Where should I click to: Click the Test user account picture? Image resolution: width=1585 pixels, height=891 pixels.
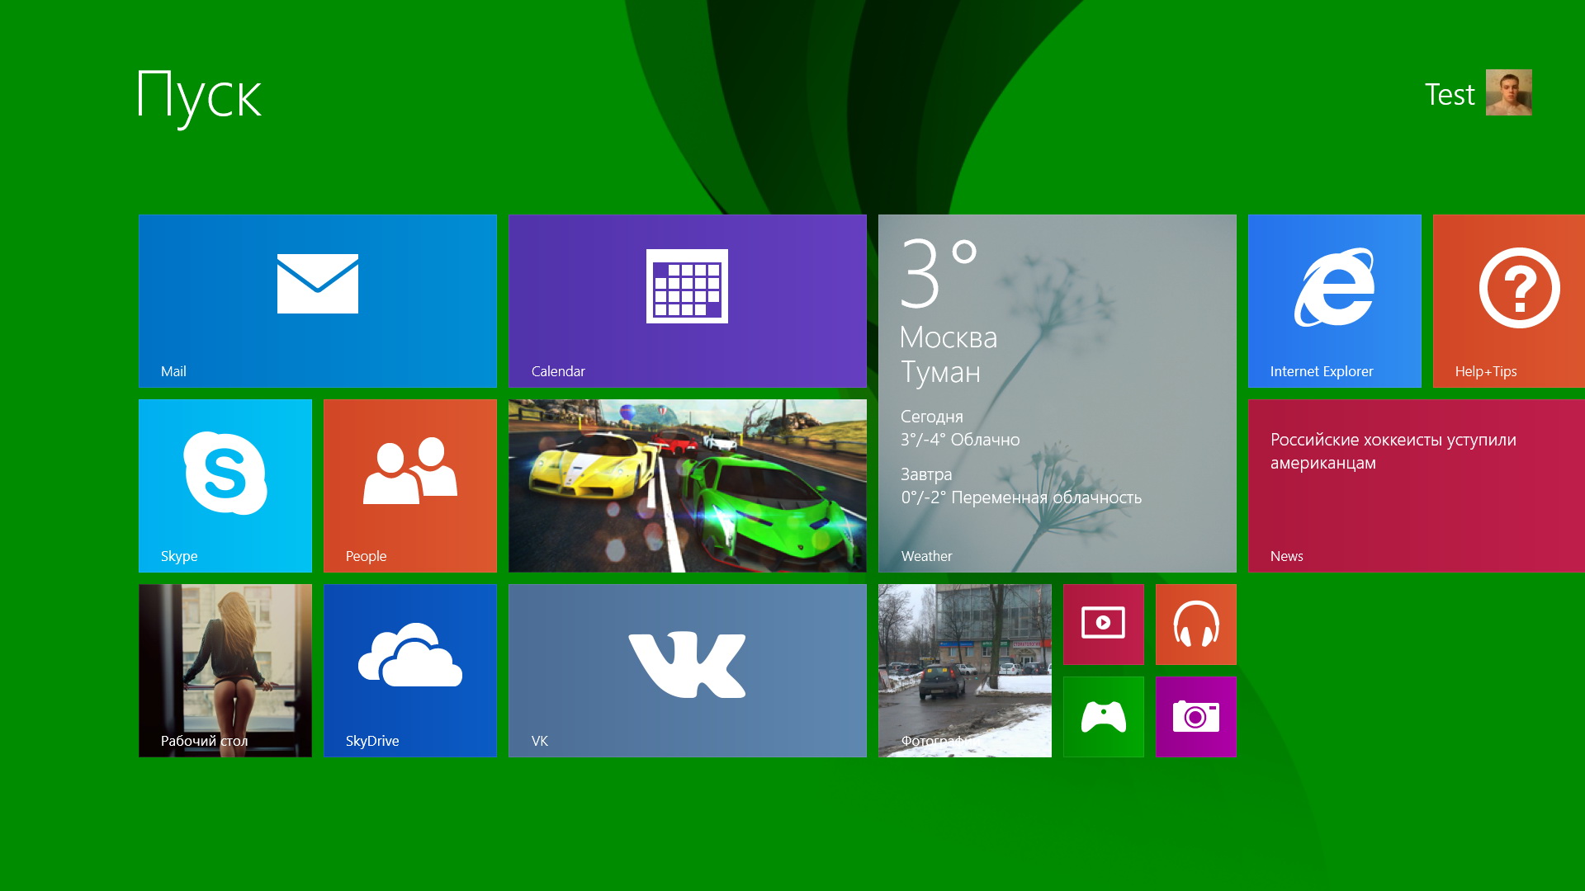(x=1509, y=92)
